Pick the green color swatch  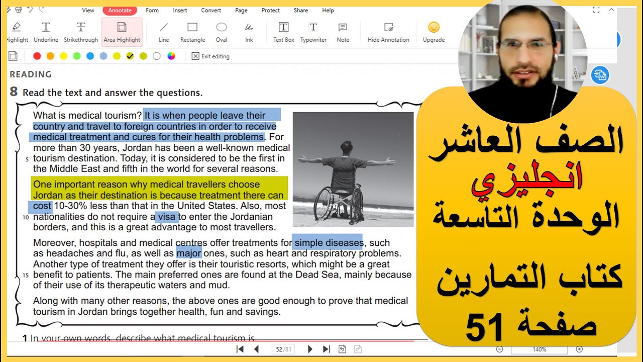pyautogui.click(x=77, y=56)
